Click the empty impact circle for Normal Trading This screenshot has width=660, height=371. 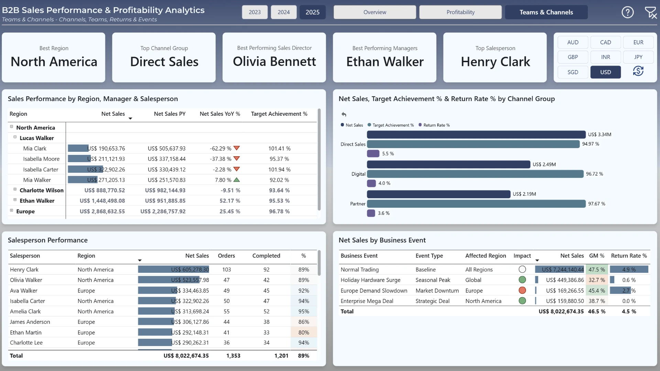pyautogui.click(x=522, y=269)
